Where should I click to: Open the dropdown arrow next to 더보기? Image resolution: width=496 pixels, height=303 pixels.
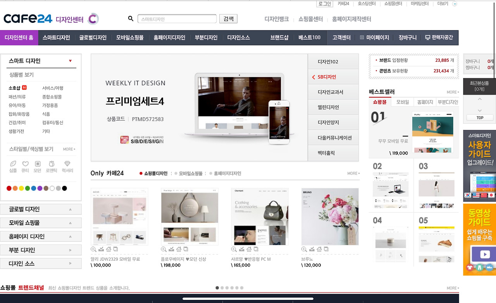click(455, 4)
